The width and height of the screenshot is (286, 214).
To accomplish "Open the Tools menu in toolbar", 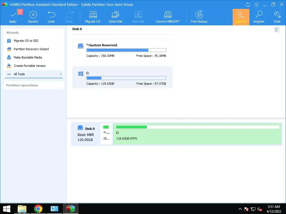I will coord(277,17).
